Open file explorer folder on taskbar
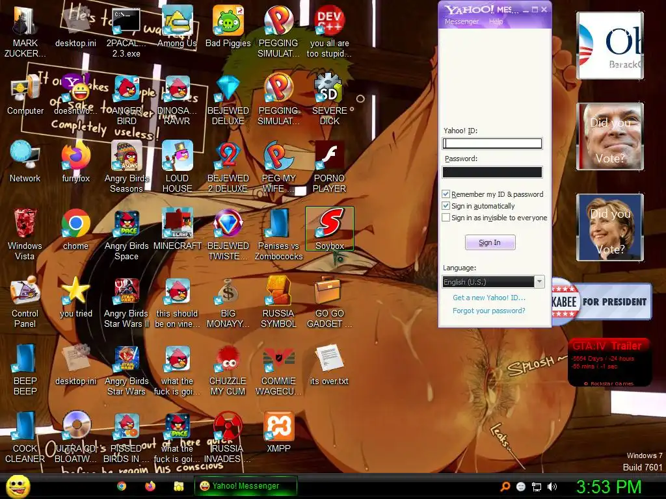 179,486
